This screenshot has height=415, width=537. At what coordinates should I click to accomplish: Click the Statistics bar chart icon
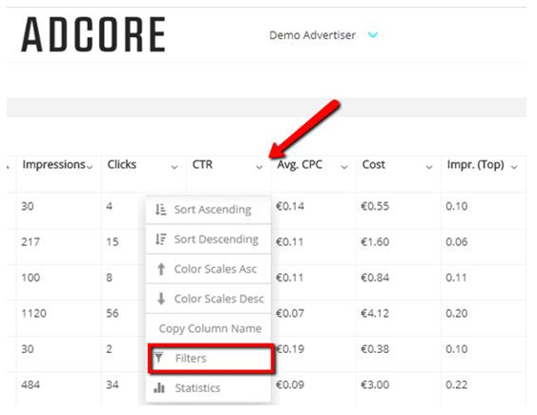click(x=159, y=387)
